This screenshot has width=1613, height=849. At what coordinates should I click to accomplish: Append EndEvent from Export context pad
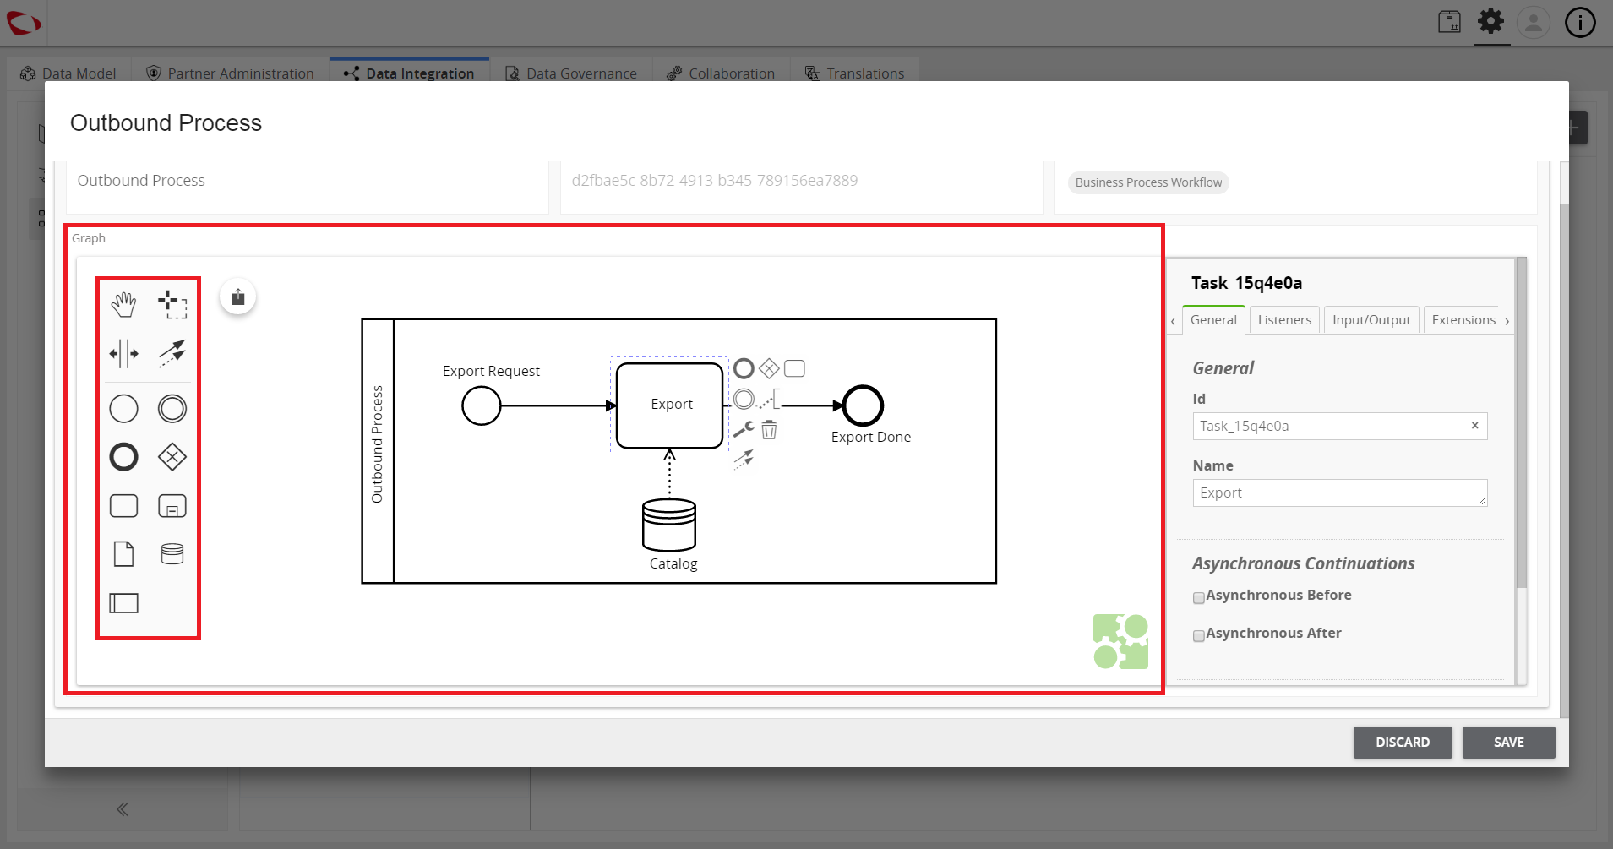point(744,368)
